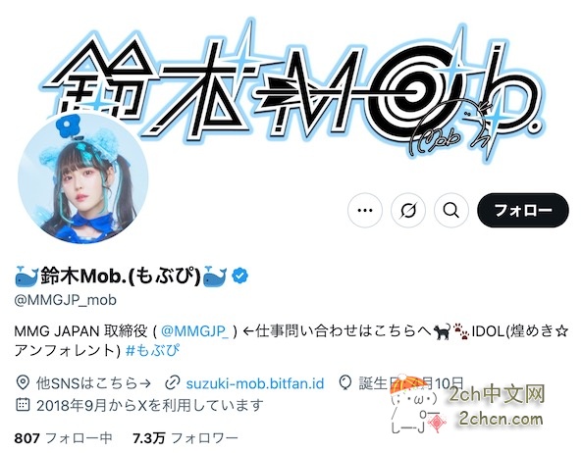
Task: Visit suzuki-mob.bitfan.id website link
Action: [255, 383]
